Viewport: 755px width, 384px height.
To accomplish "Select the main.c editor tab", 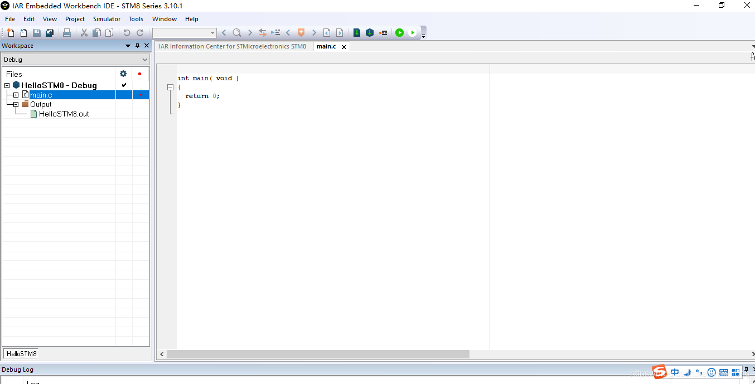I will 326,46.
